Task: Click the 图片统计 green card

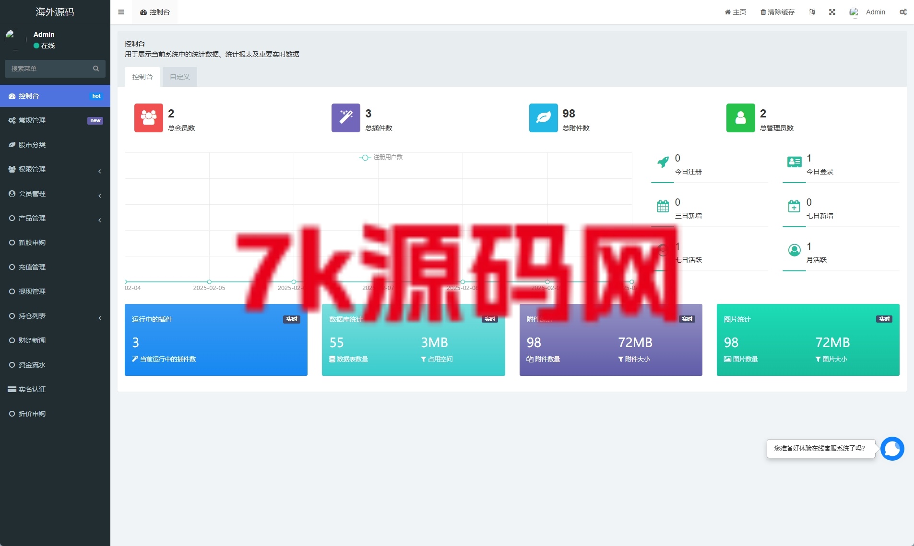Action: [x=808, y=340]
